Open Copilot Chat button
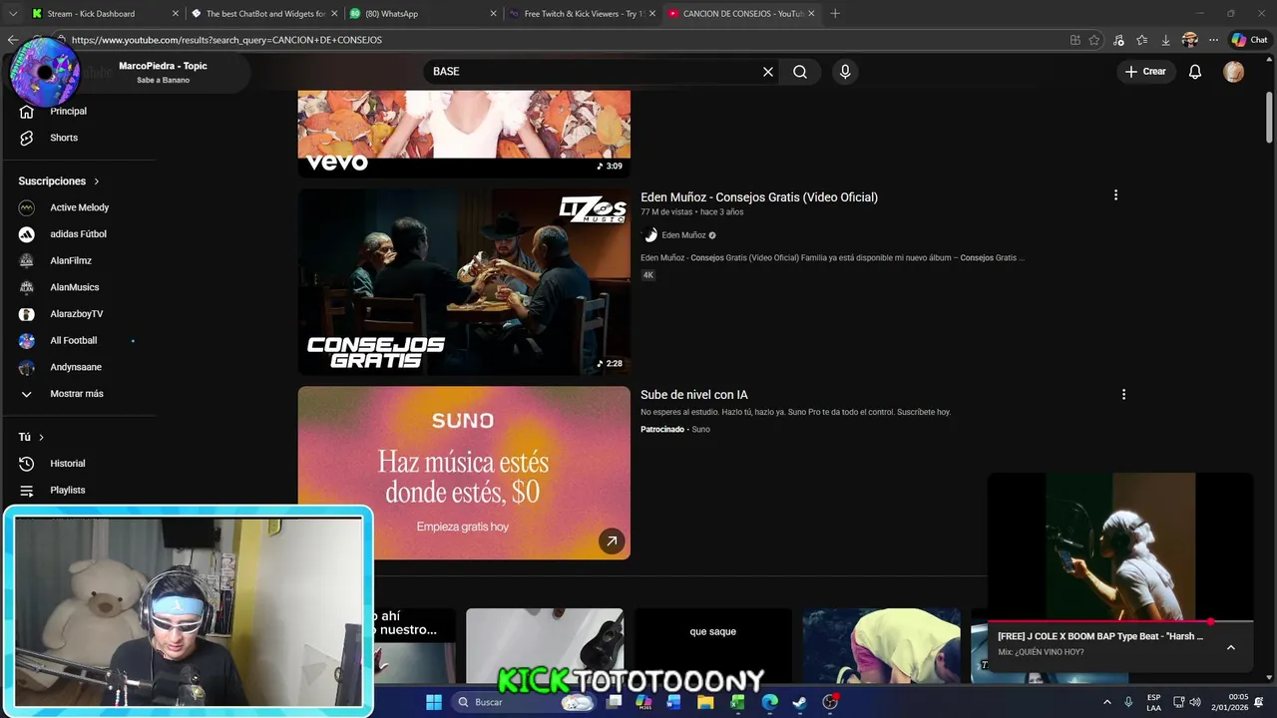 [1249, 40]
